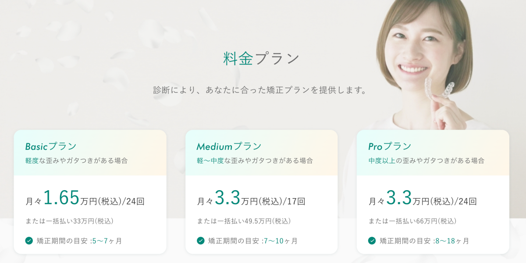526x263 pixels.
Task: Click the 軽〜中度な歪み Medium plan description
Action: click(x=255, y=160)
